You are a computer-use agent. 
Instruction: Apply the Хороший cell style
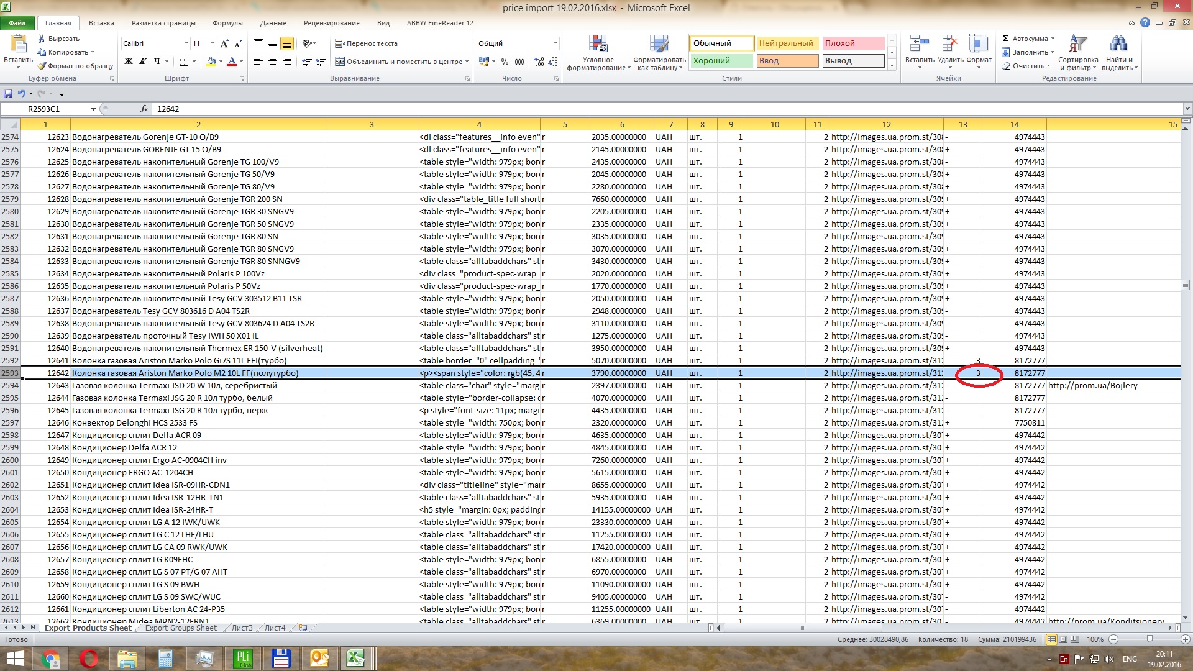coord(721,61)
